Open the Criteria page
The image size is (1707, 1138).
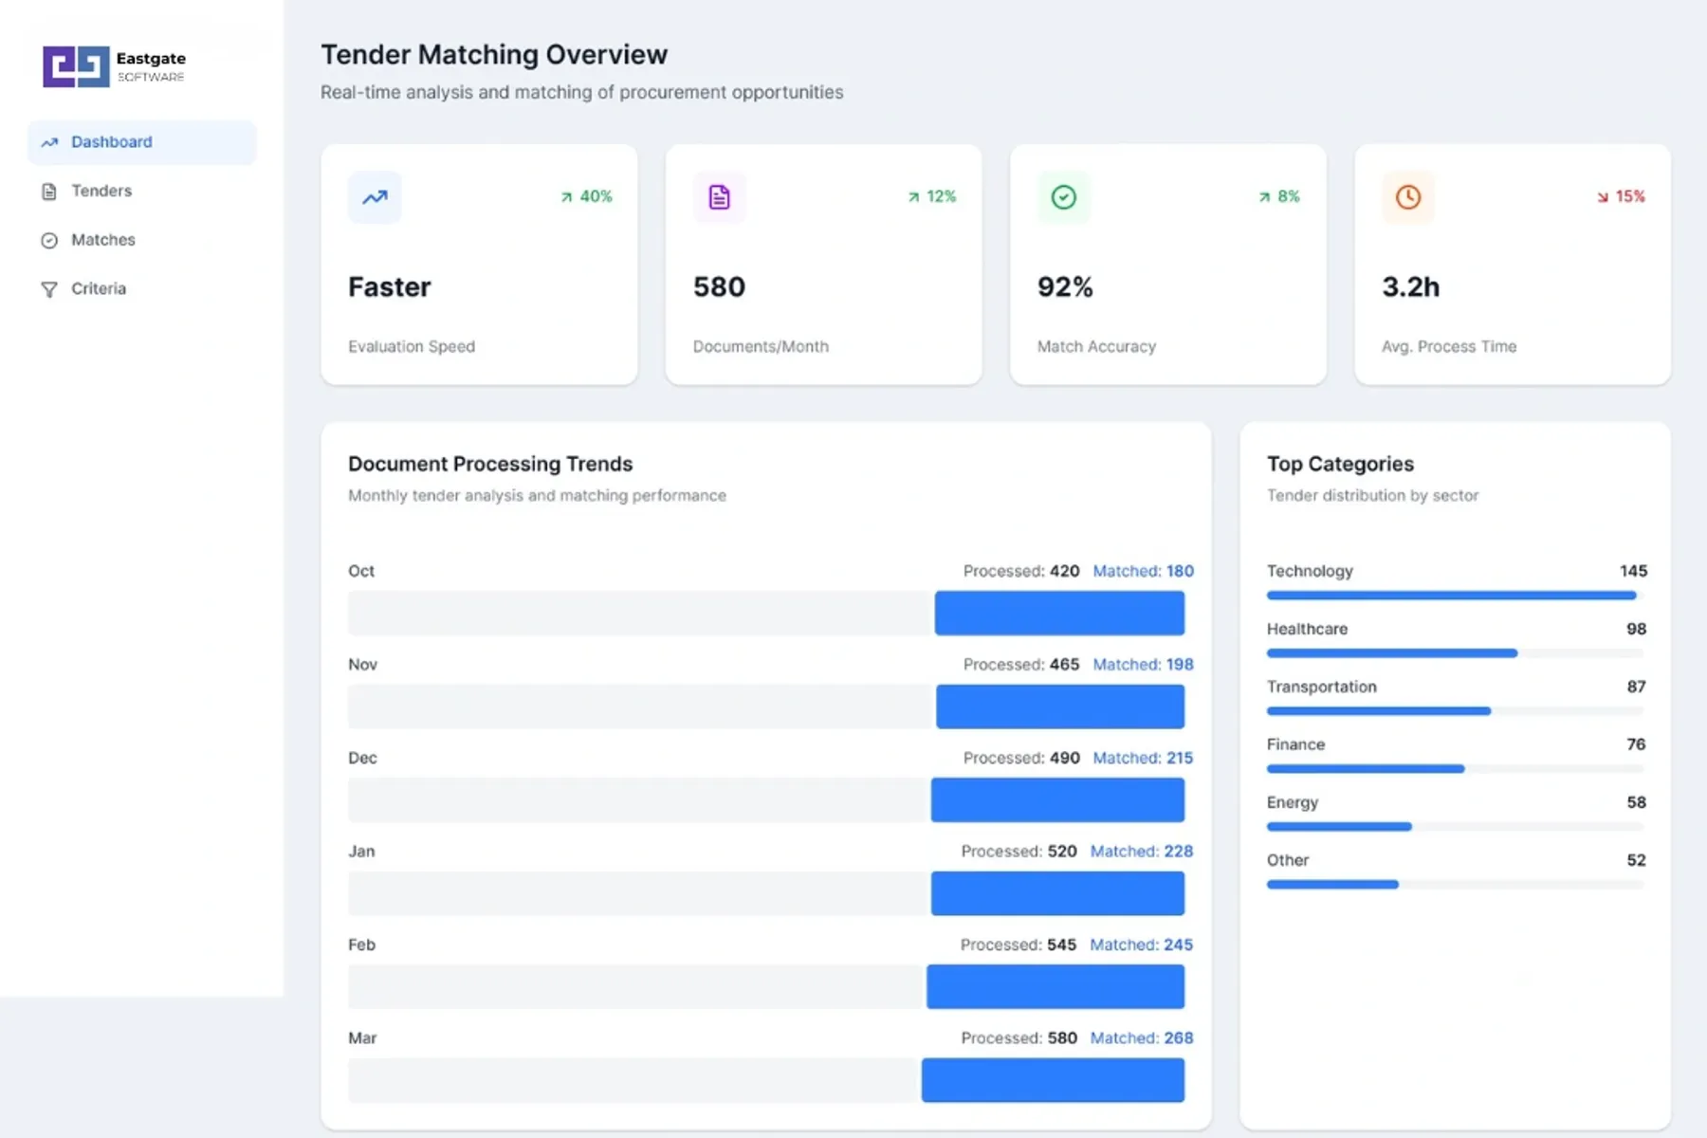click(x=98, y=288)
